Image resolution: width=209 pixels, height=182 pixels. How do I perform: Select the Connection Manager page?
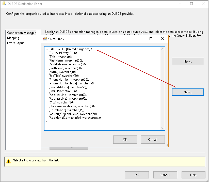(x=21, y=33)
